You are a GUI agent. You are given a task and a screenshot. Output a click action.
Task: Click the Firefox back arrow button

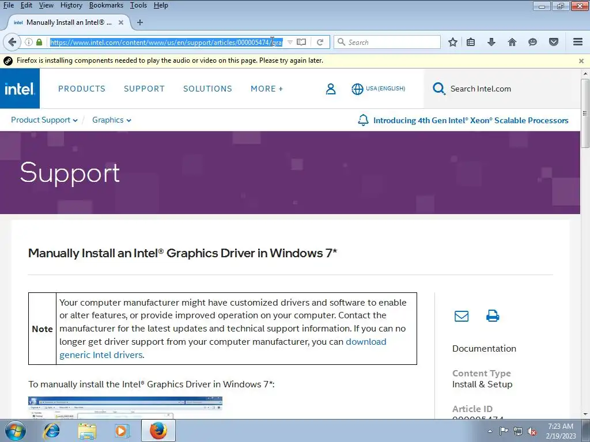[12, 41]
